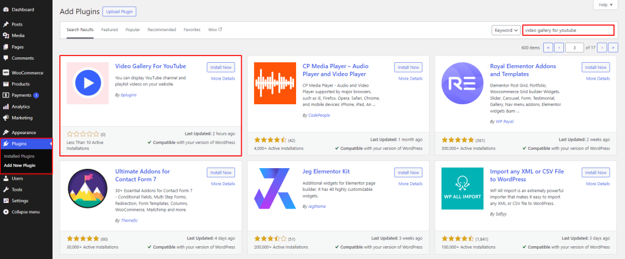Open the Woo external tab
Screen dimensions: 625x259
[x=215, y=30]
